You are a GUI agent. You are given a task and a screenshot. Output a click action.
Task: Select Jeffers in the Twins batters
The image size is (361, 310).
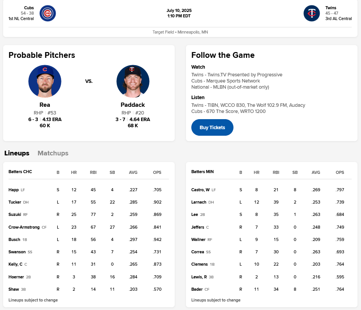[198, 227]
